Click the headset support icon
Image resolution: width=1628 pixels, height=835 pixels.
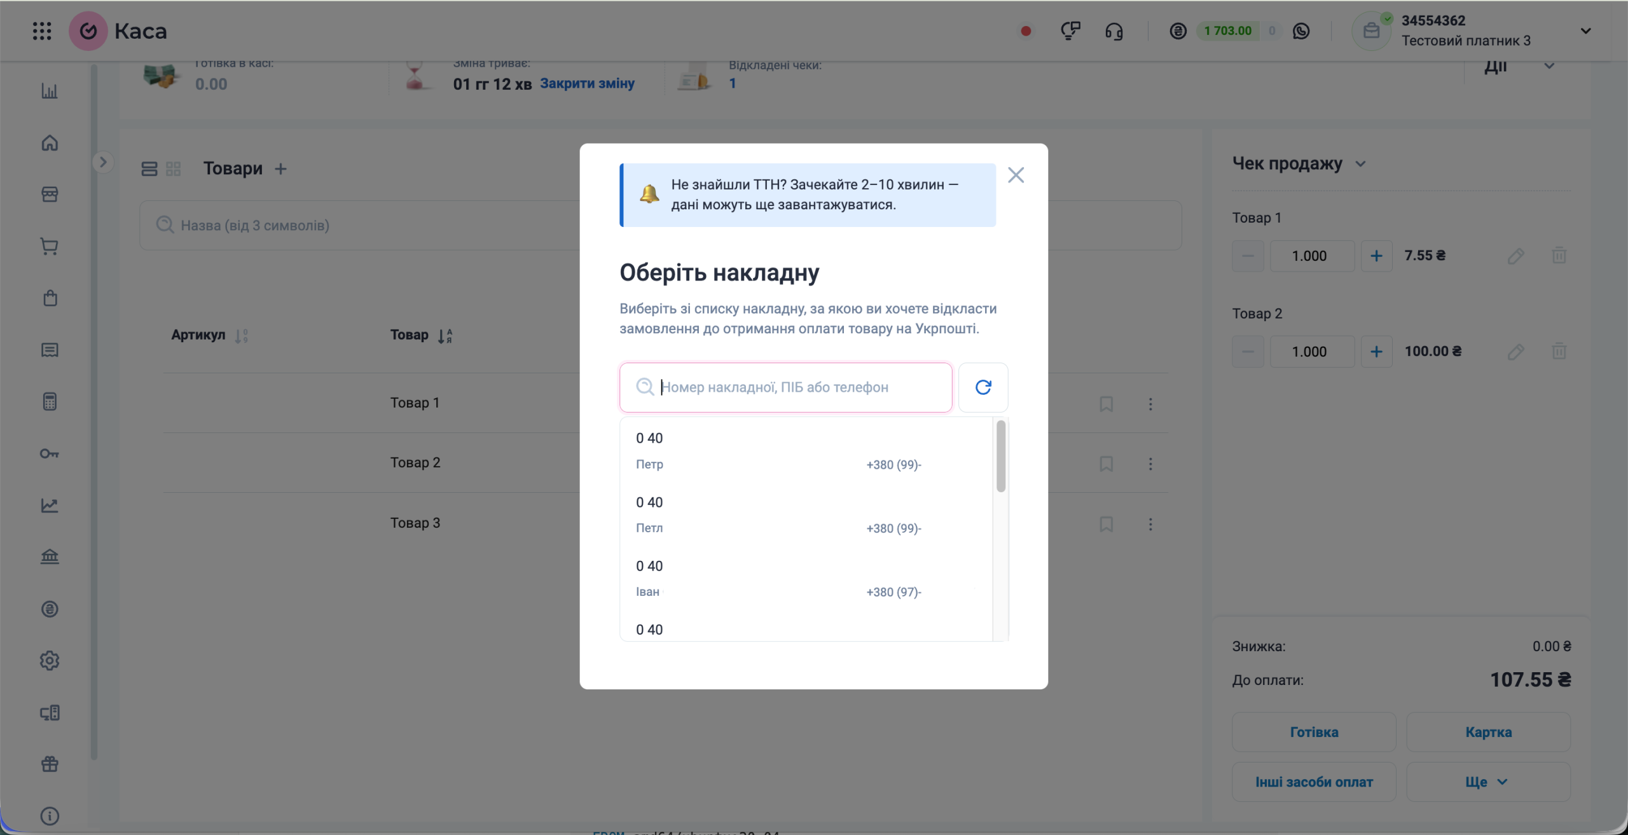click(x=1114, y=31)
